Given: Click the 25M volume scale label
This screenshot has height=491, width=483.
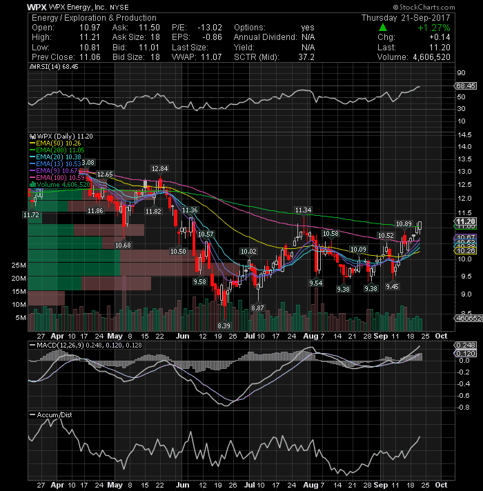Looking at the screenshot, I should (19, 265).
